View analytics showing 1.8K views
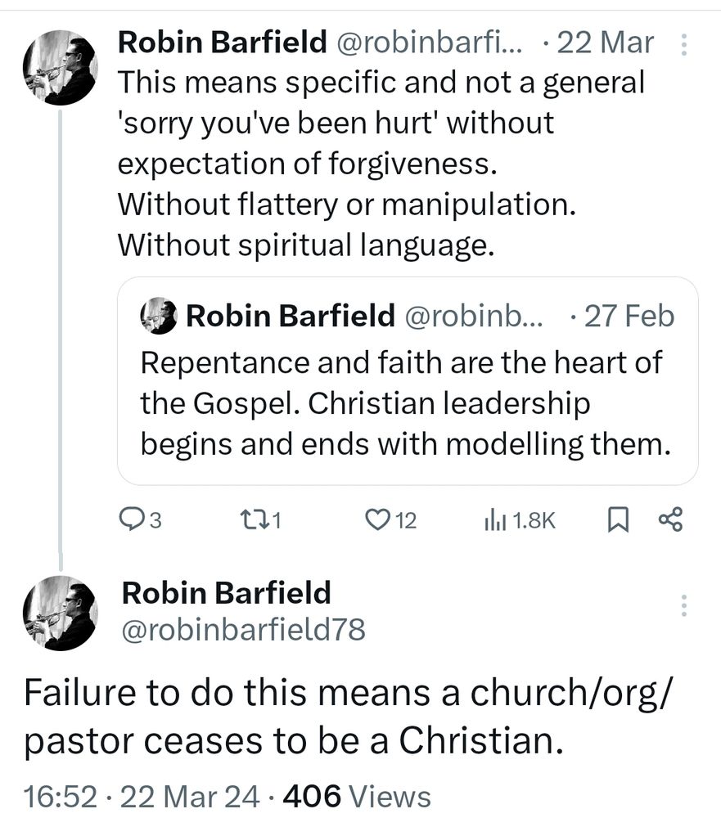 pyautogui.click(x=497, y=519)
